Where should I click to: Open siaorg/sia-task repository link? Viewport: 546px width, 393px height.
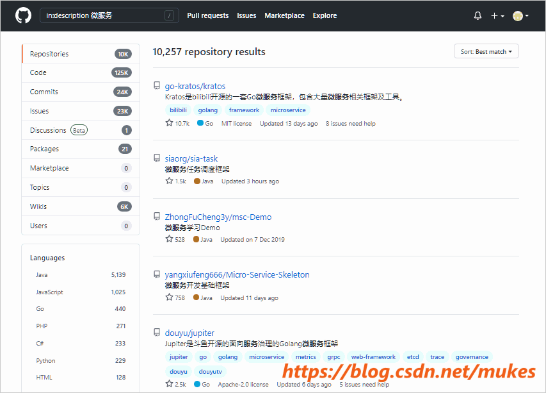pos(191,158)
